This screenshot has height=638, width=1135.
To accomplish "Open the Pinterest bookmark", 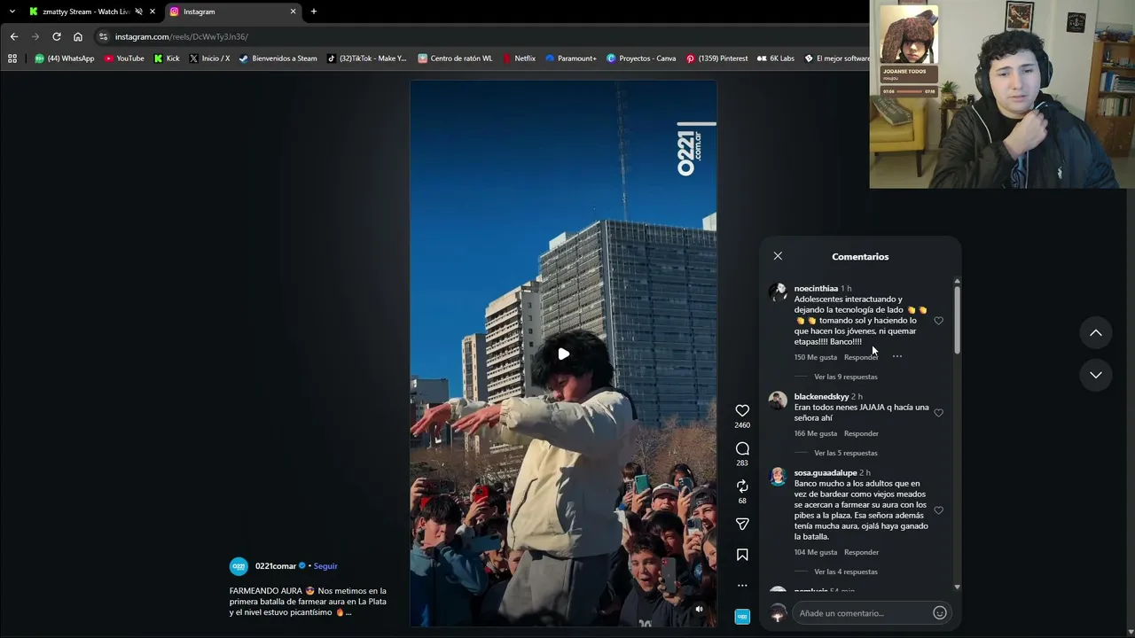I will [716, 58].
